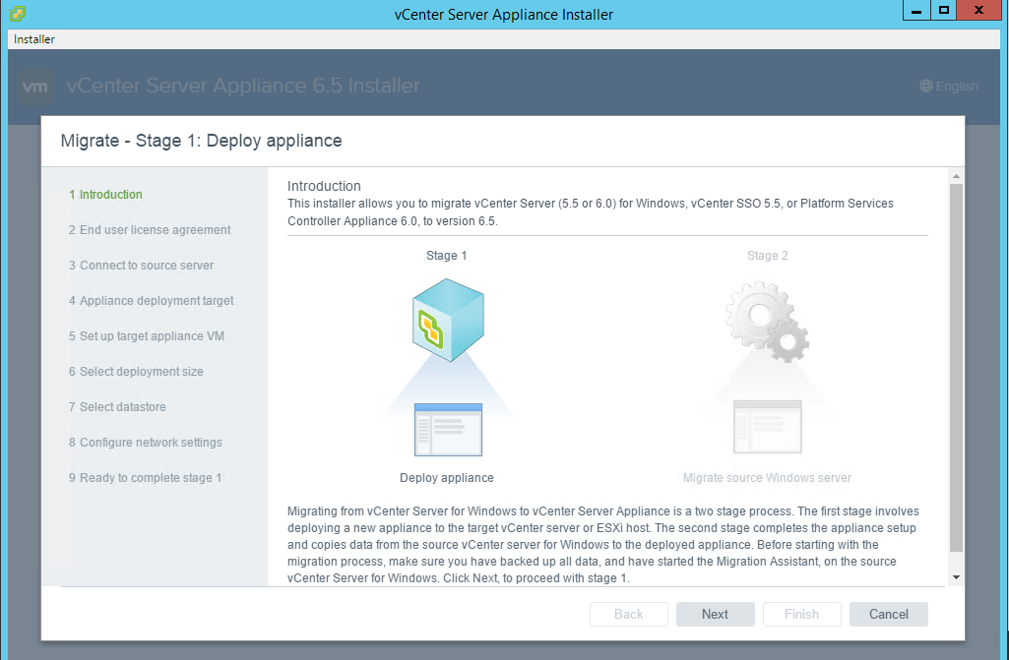
Task: Minimize the installer window
Action: pos(916,10)
